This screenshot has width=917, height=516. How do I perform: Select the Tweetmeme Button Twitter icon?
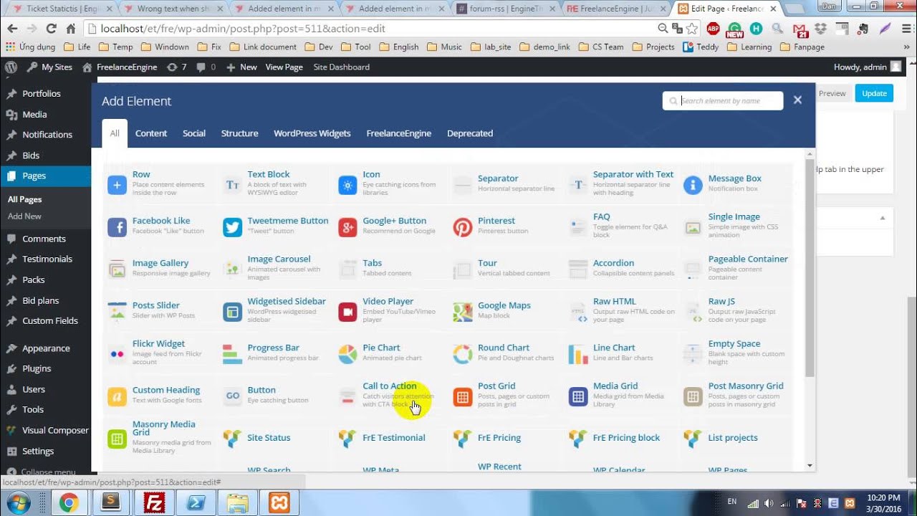[x=232, y=227]
